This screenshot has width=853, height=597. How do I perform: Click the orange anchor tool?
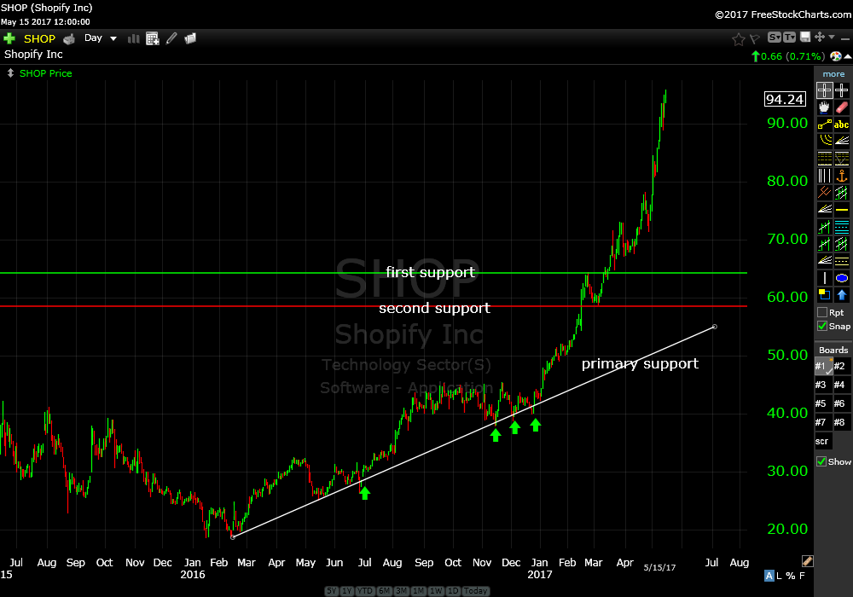tap(842, 176)
